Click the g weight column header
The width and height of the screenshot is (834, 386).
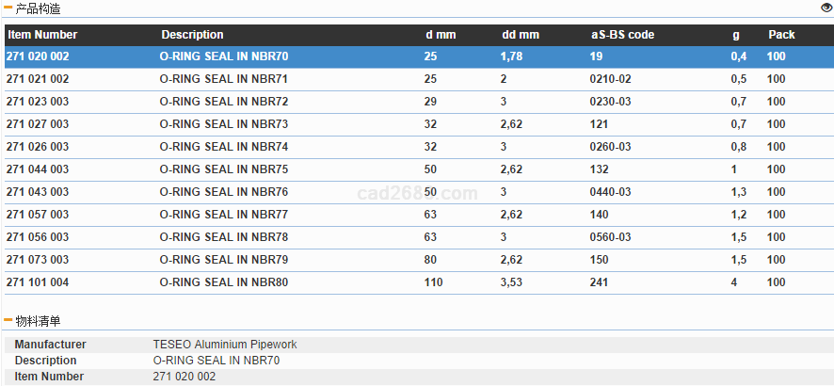click(x=735, y=35)
